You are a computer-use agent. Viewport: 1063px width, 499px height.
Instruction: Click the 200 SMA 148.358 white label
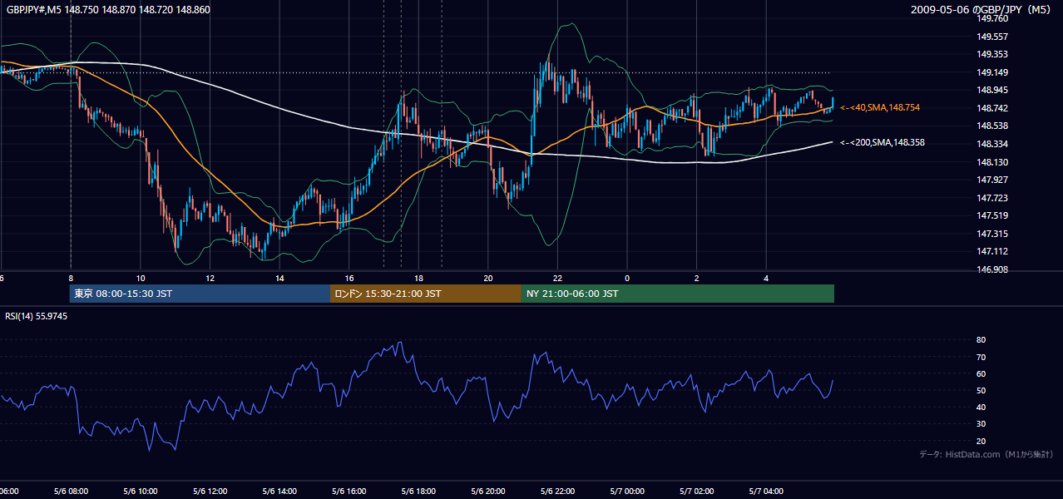point(883,142)
